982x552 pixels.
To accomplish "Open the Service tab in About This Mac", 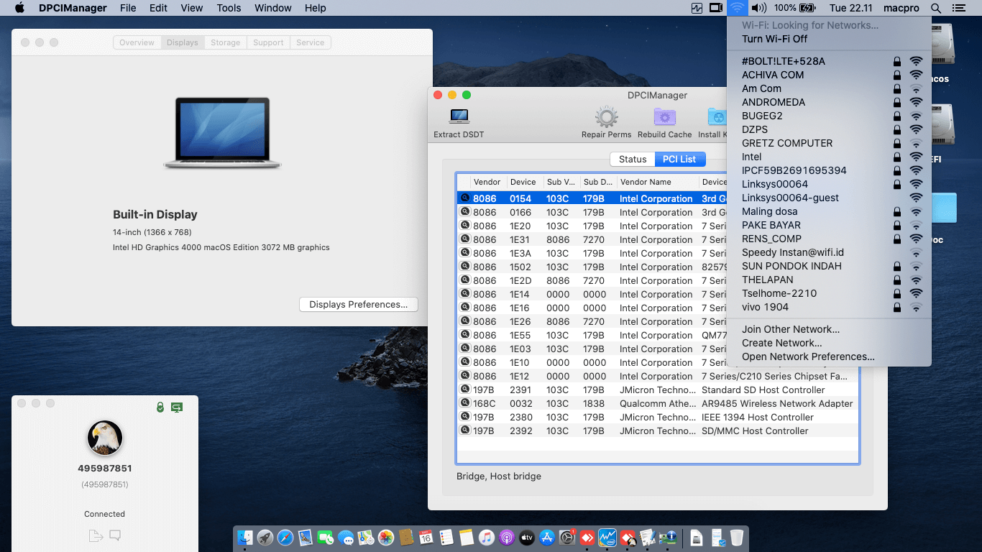I will [311, 42].
